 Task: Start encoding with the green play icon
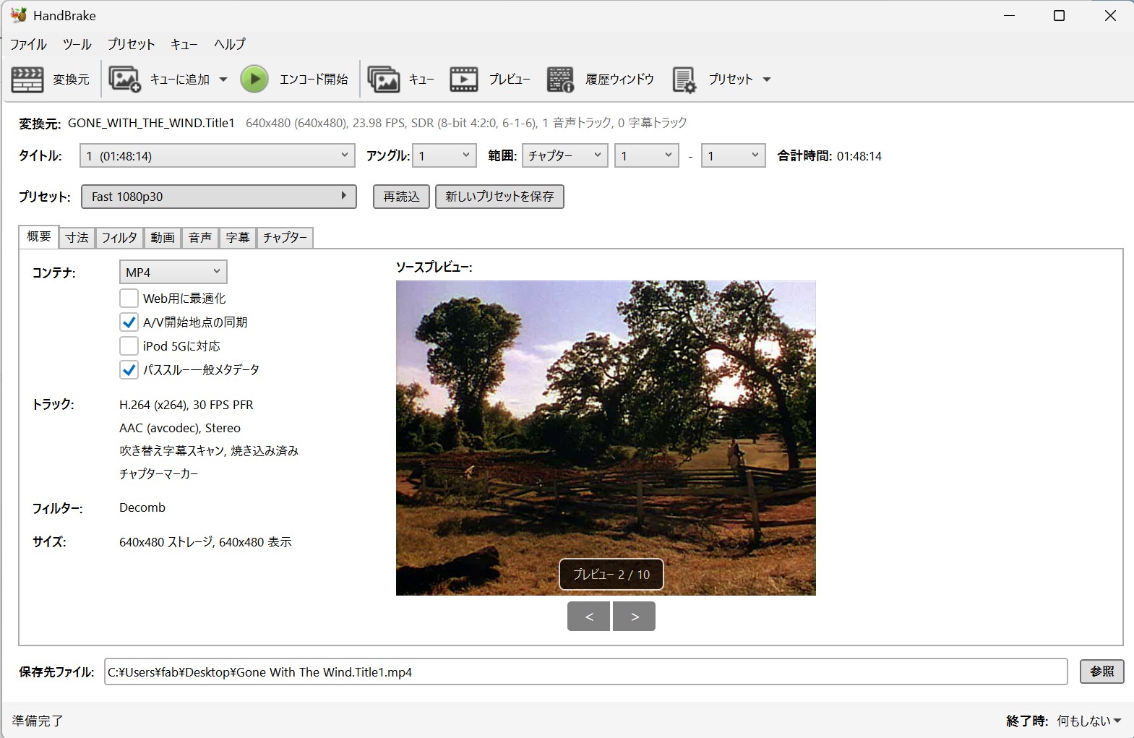[254, 80]
